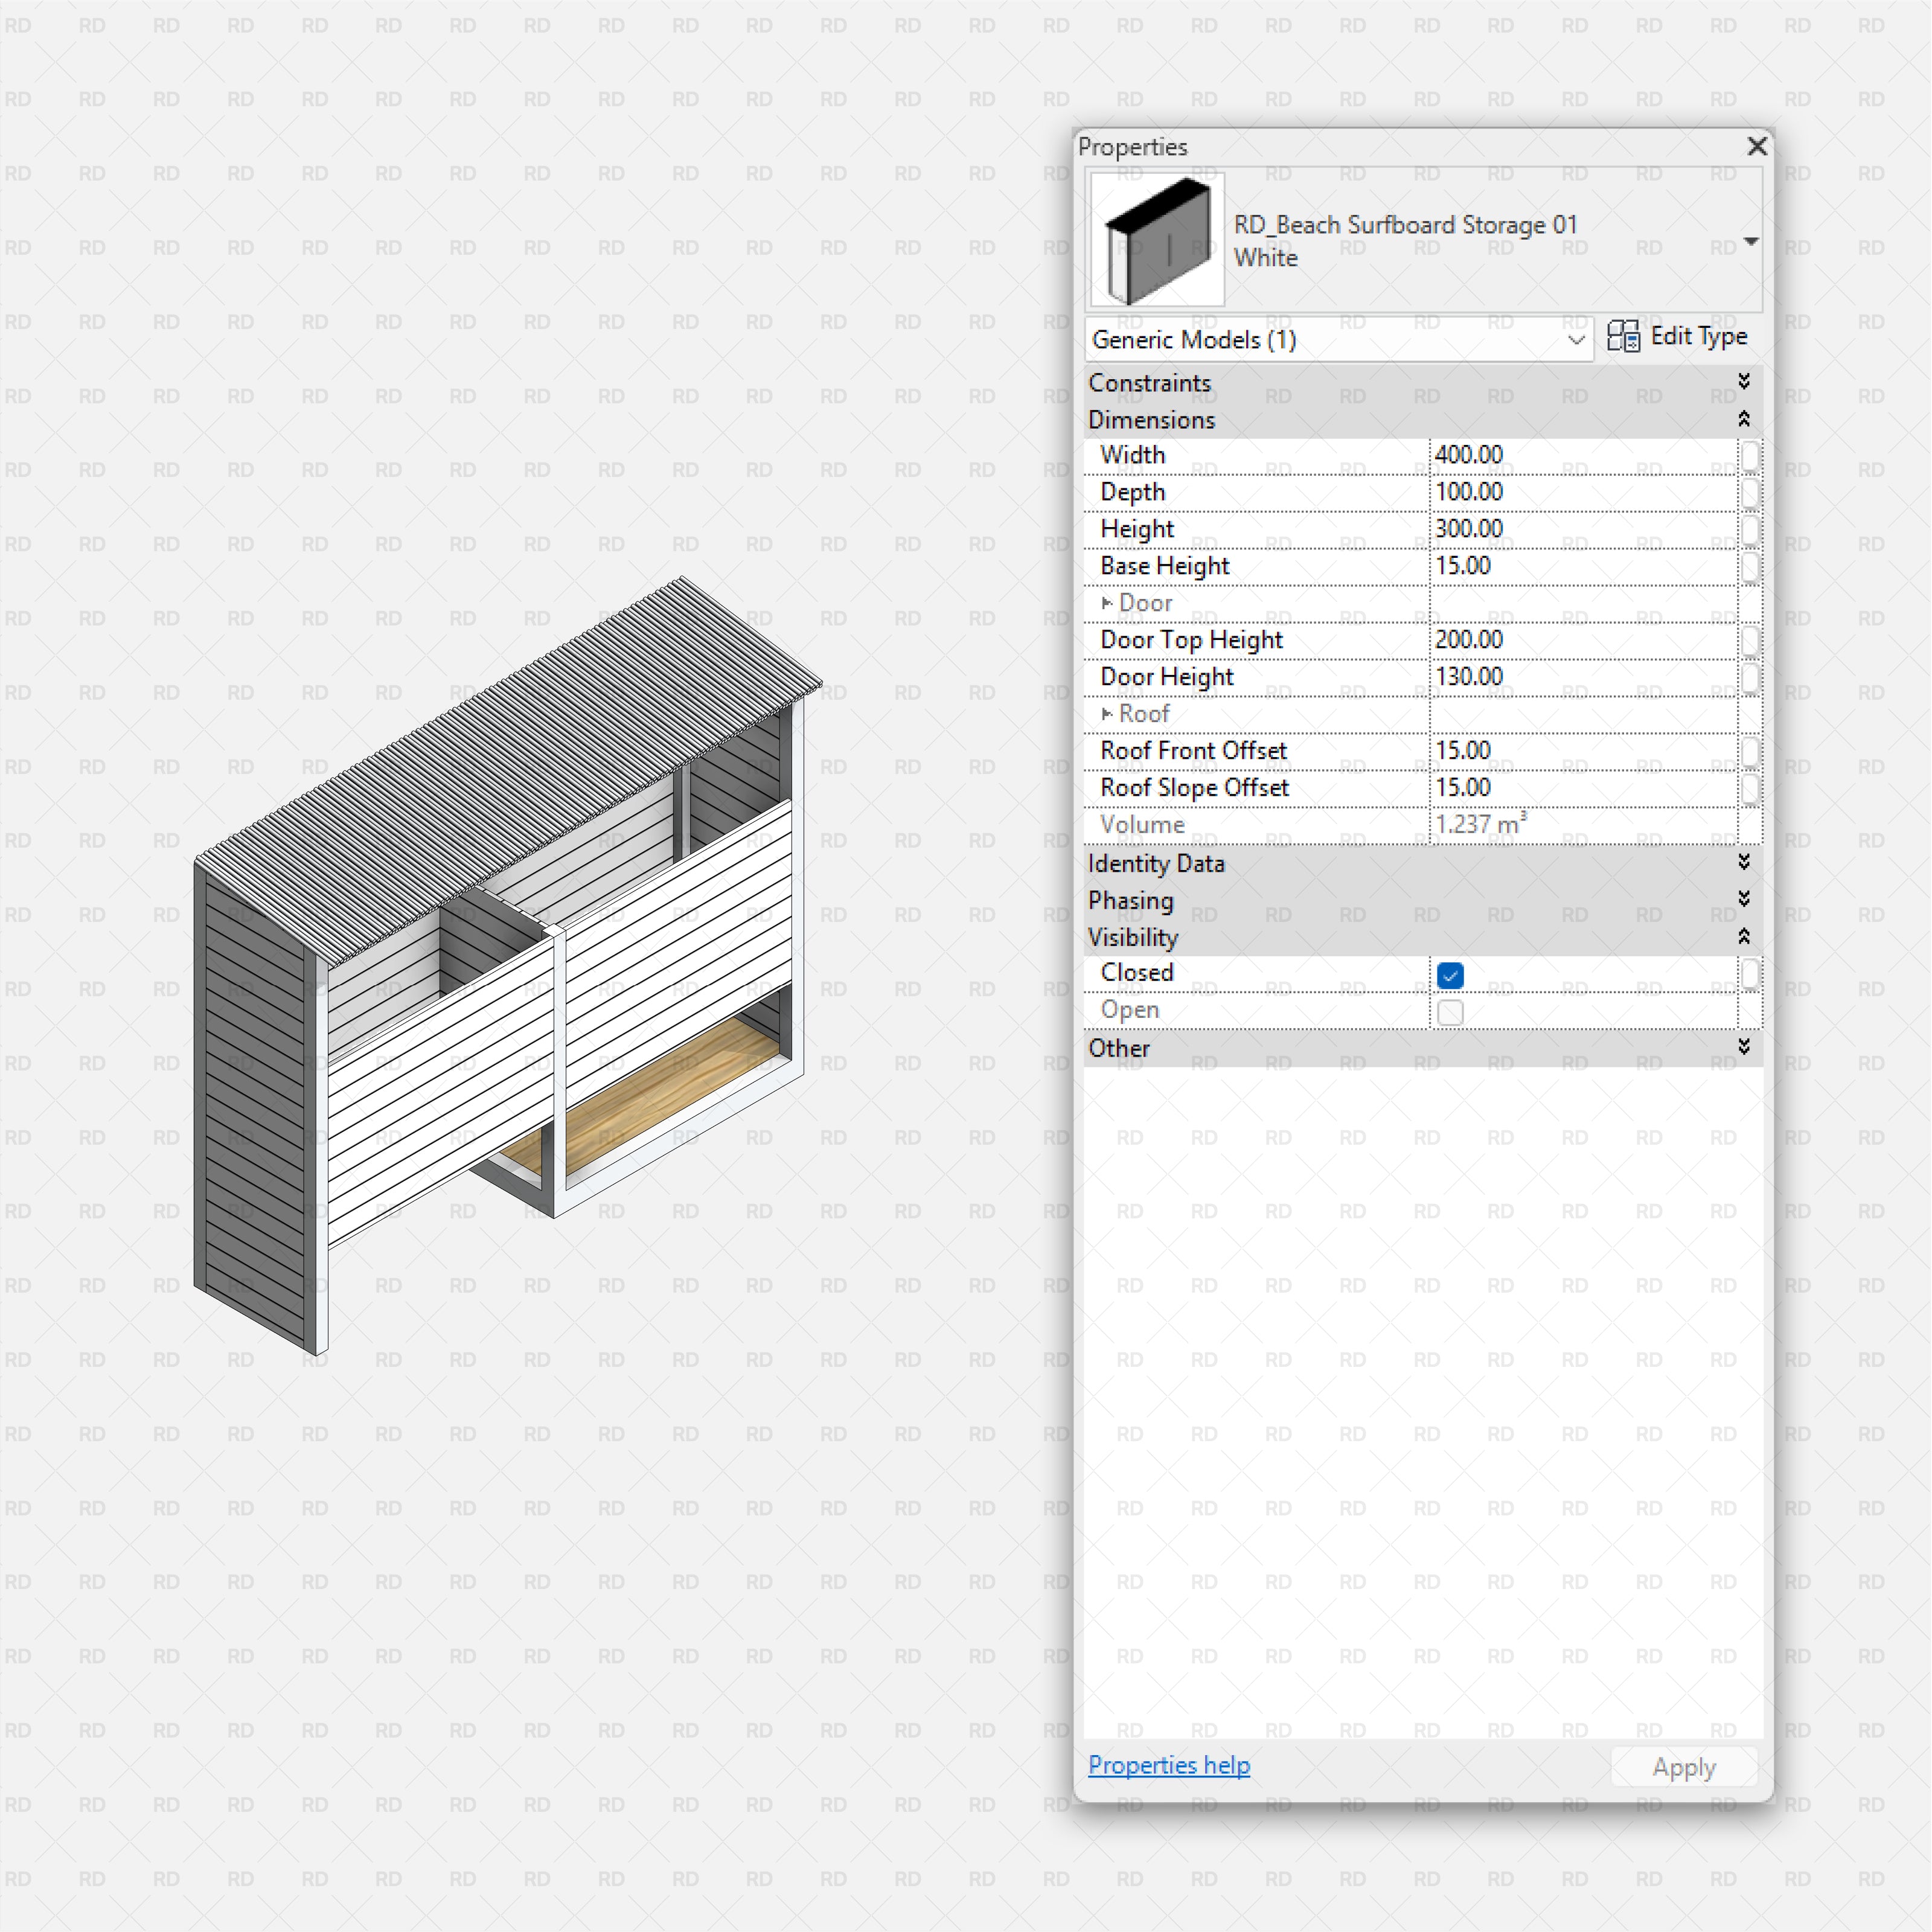The height and width of the screenshot is (1932, 1932).
Task: Toggle associate parameter beside Closed
Action: 1751,974
